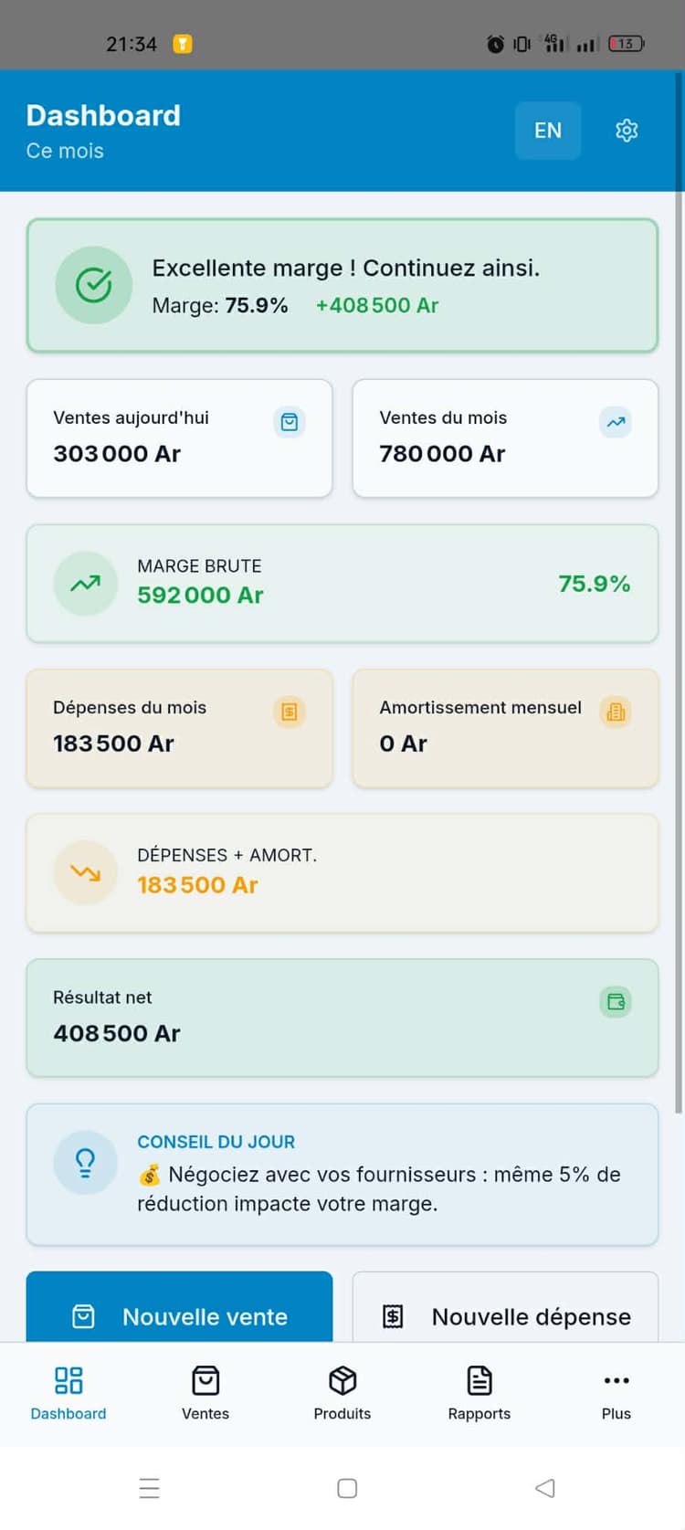Click the green checkmark icon in margin banner

coord(94,285)
